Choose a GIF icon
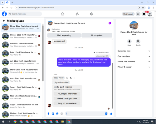156x124 pixels. click(62, 114)
